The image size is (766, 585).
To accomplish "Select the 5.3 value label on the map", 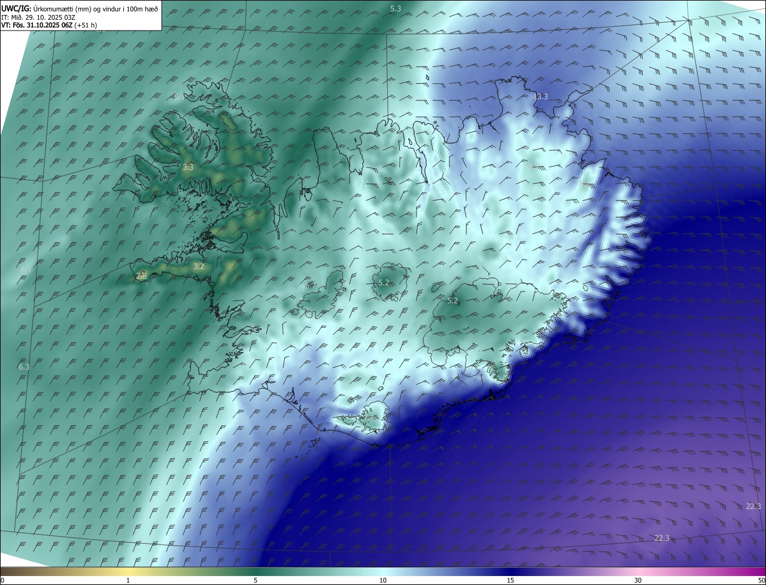I will [396, 9].
